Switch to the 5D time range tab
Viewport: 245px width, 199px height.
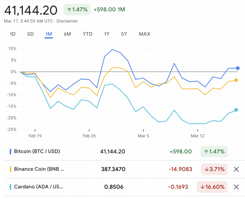click(x=30, y=34)
